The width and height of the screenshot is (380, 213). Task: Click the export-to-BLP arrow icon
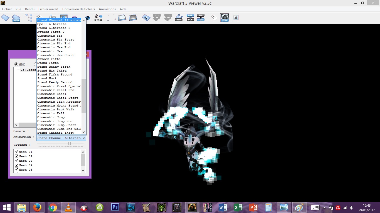179,18
